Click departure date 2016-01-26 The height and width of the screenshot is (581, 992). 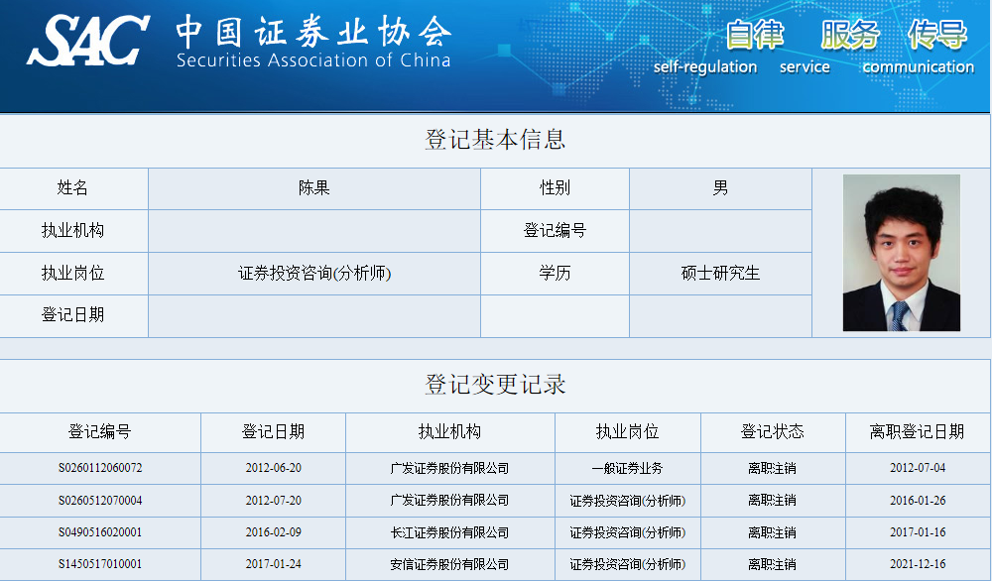918,501
